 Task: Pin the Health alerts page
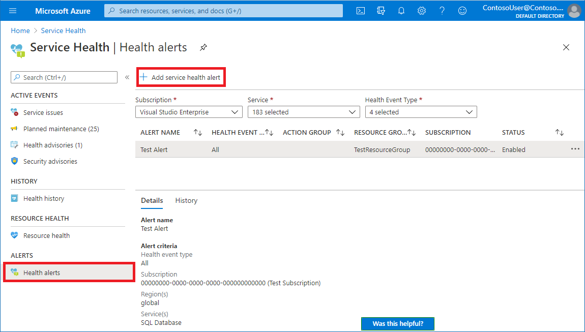203,47
